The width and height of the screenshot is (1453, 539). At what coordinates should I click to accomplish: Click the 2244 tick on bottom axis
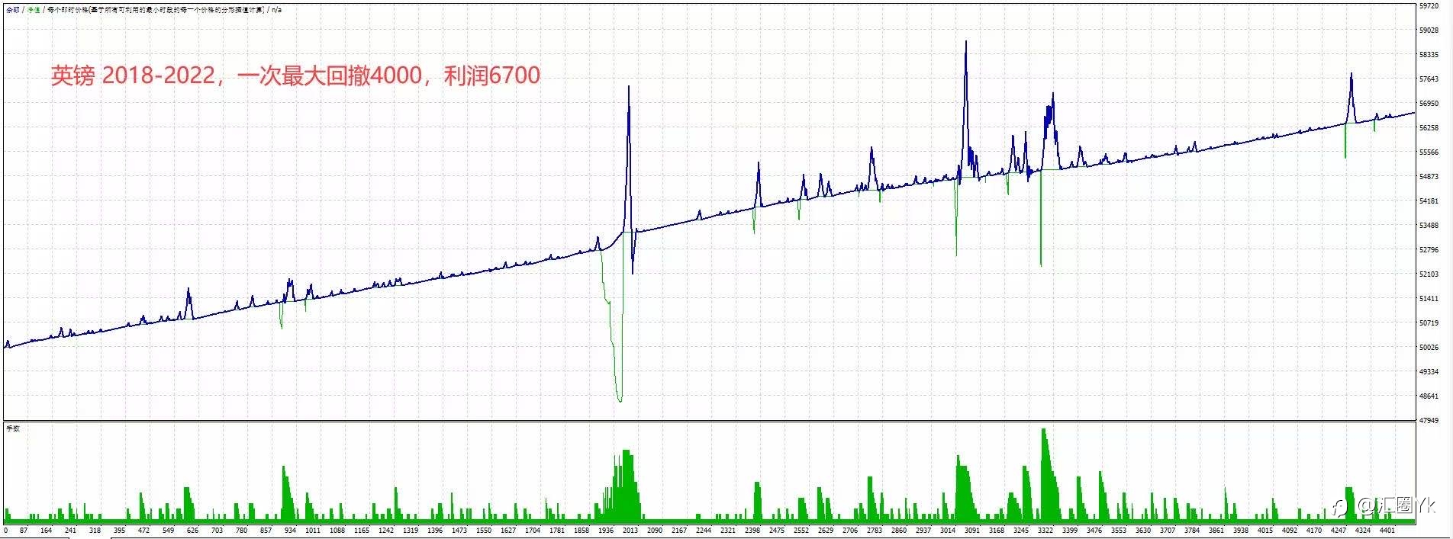704,531
